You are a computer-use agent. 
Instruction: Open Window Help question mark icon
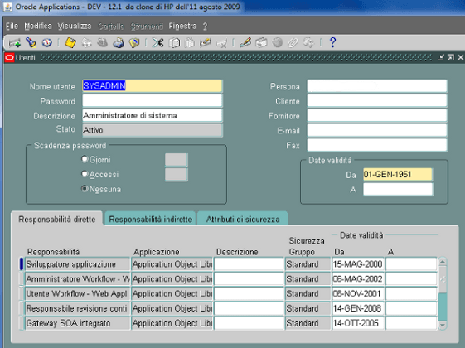coord(332,43)
